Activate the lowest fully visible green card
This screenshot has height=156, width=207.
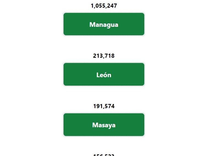pyautogui.click(x=104, y=125)
